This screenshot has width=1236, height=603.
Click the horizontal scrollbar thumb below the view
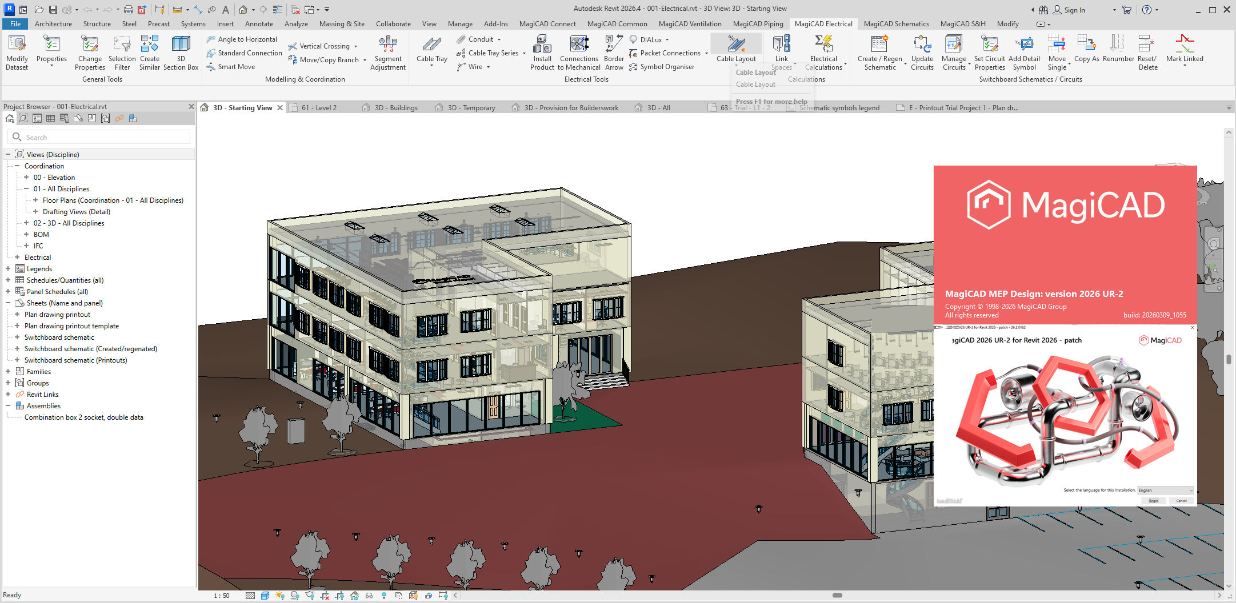(837, 595)
